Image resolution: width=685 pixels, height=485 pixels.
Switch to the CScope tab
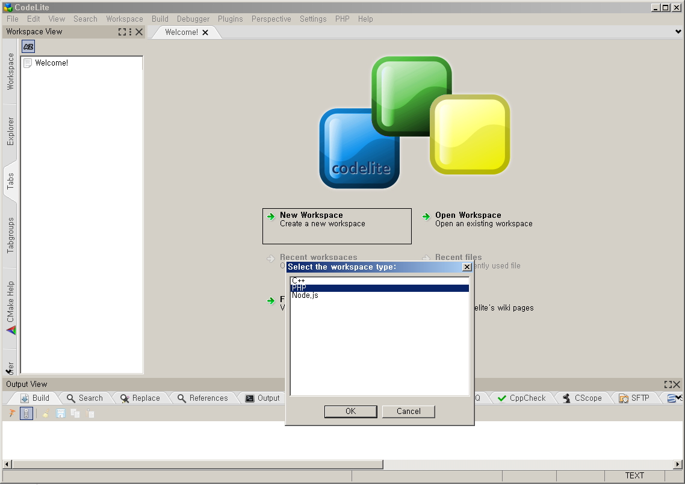pyautogui.click(x=582, y=398)
